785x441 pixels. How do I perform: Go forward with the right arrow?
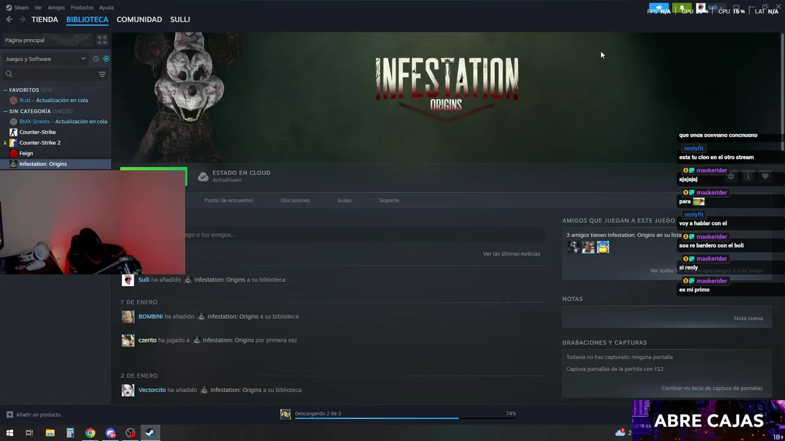22,20
